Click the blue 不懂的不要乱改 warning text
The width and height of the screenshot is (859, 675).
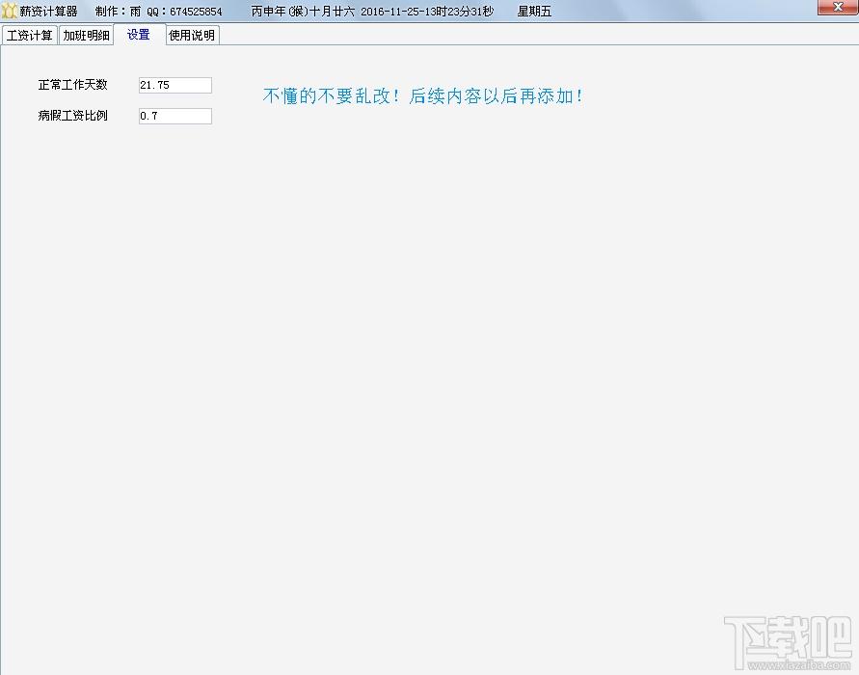click(x=422, y=95)
